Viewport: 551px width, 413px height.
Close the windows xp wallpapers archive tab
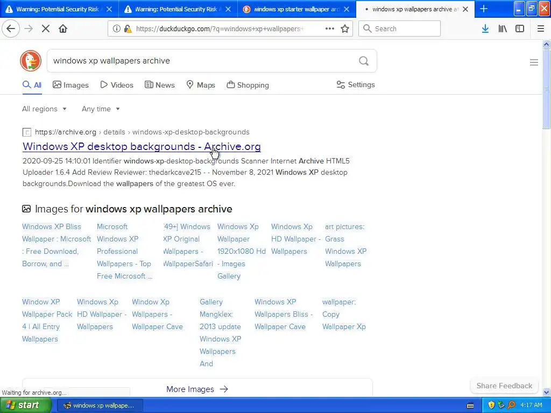pyautogui.click(x=465, y=9)
